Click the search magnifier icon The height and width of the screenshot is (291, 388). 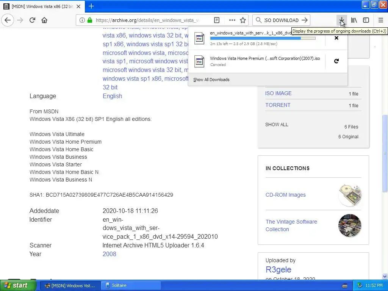coord(258,20)
